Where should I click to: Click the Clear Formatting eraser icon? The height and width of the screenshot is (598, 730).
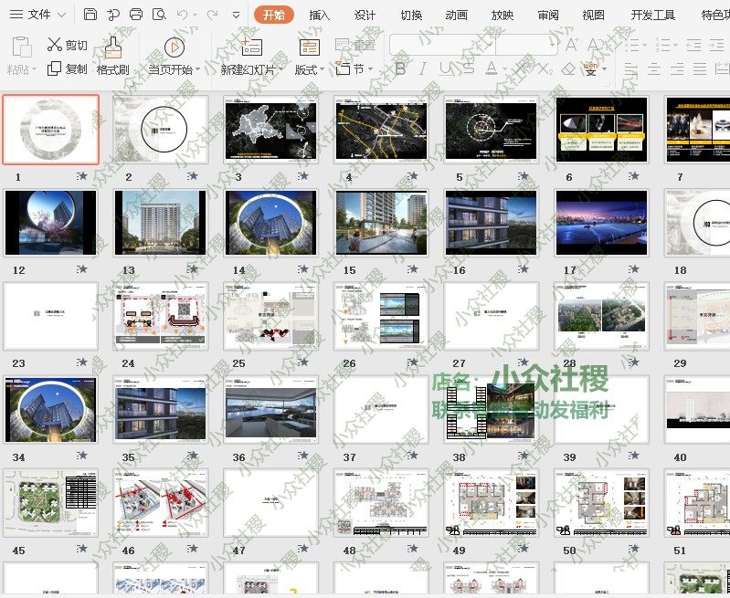pos(568,68)
